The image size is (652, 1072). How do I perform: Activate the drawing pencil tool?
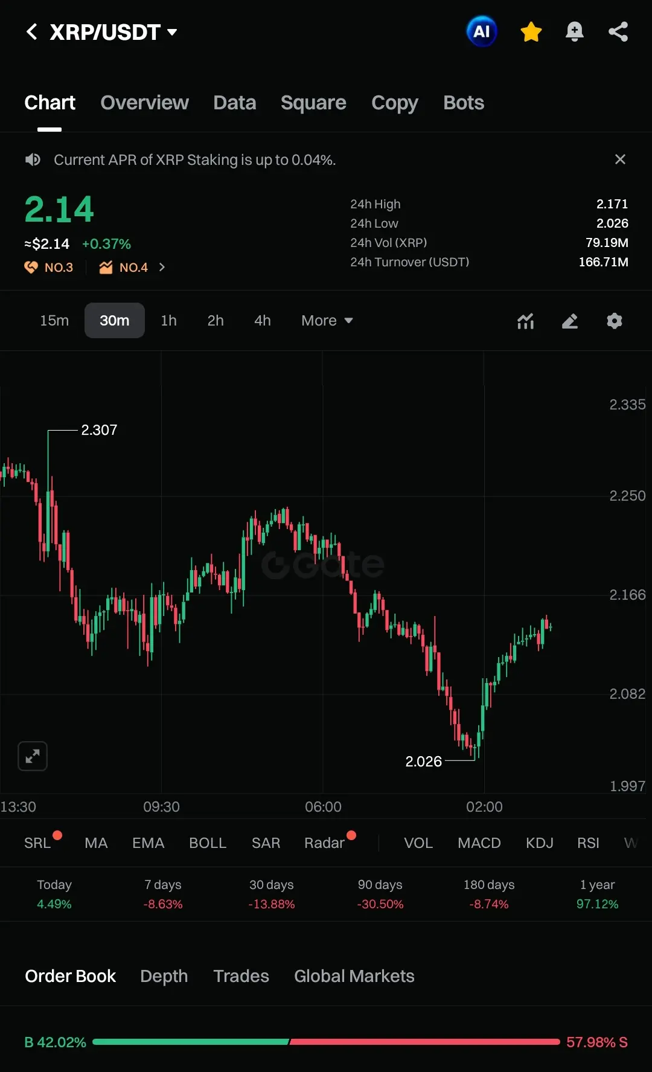[570, 321]
